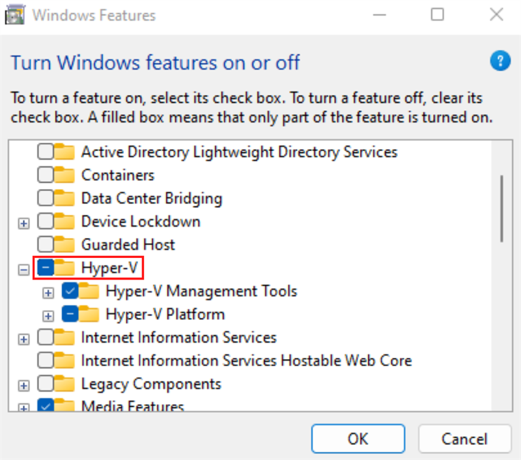The image size is (521, 460).
Task: Click the Legacy Components folder icon
Action: (x=64, y=384)
